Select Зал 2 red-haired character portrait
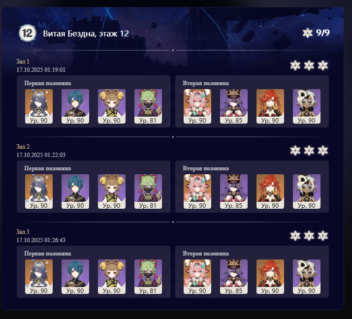The image size is (352, 319). click(x=270, y=191)
